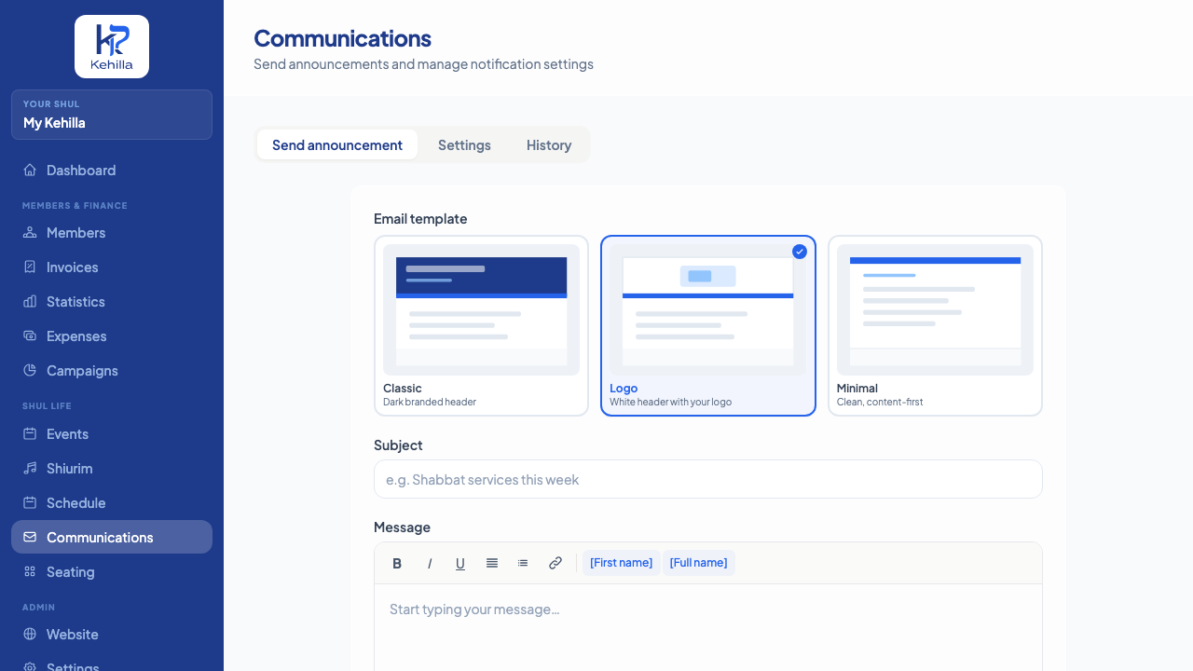Open Invoices in the sidebar
The image size is (1193, 671).
[x=112, y=267]
